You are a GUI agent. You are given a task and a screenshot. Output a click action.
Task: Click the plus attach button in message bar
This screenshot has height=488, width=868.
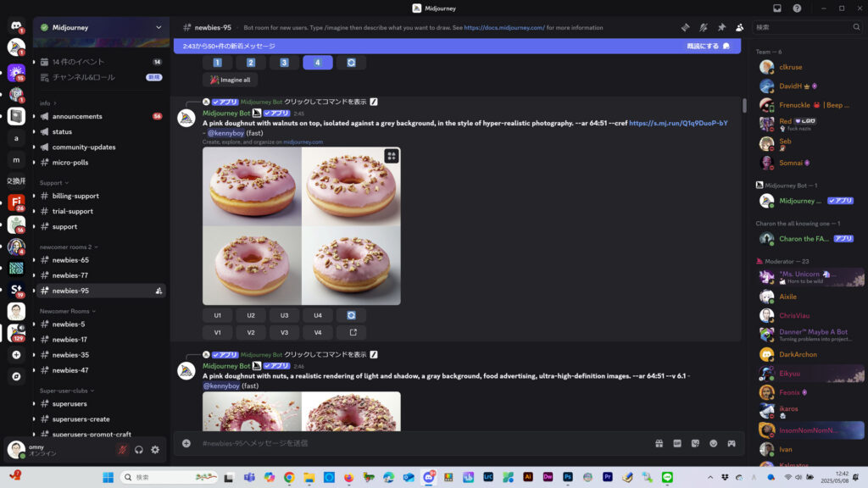[x=186, y=443]
